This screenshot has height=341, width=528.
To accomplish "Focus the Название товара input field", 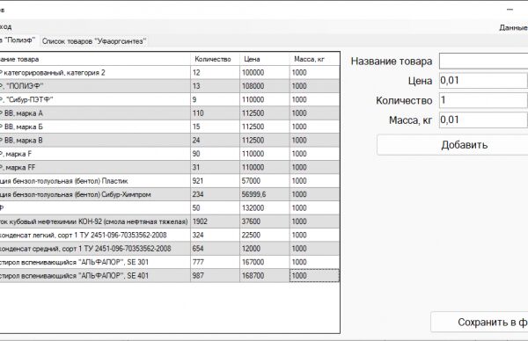I will point(483,62).
